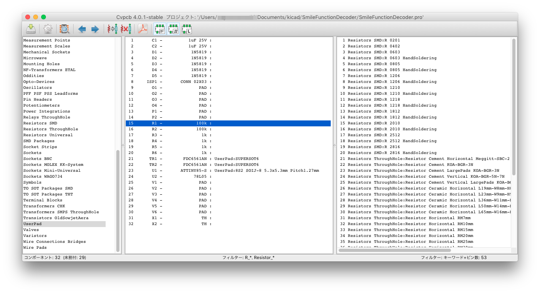View the selected footprint
Viewport: 540px width, 293px height.
(x=64, y=29)
